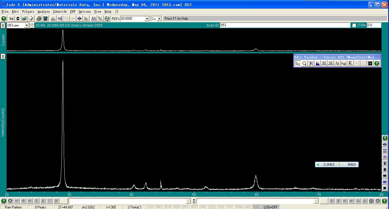Screen dimensions: 389x209
Task: Click the 2T(0) value field
Action: point(374,25)
